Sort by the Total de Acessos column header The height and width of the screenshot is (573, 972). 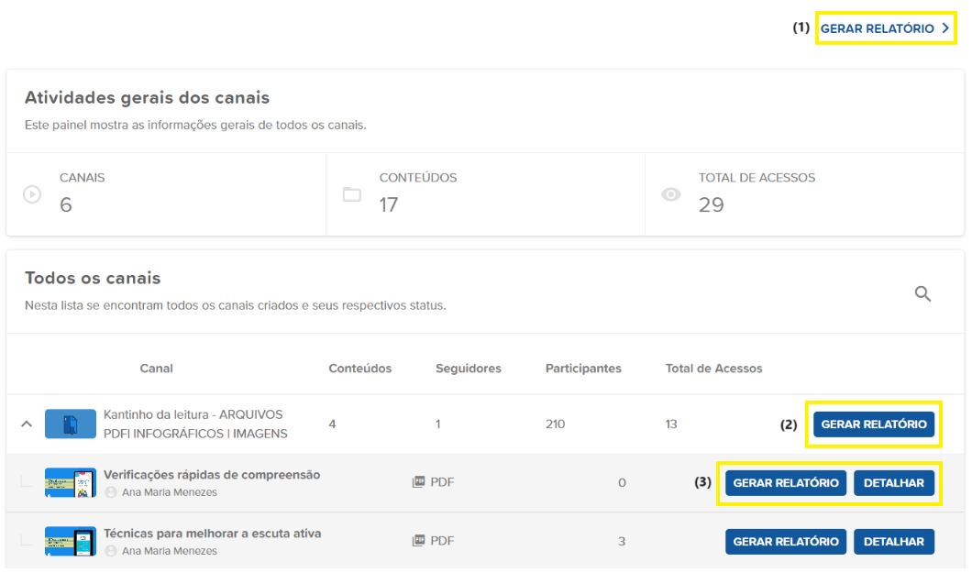(713, 369)
